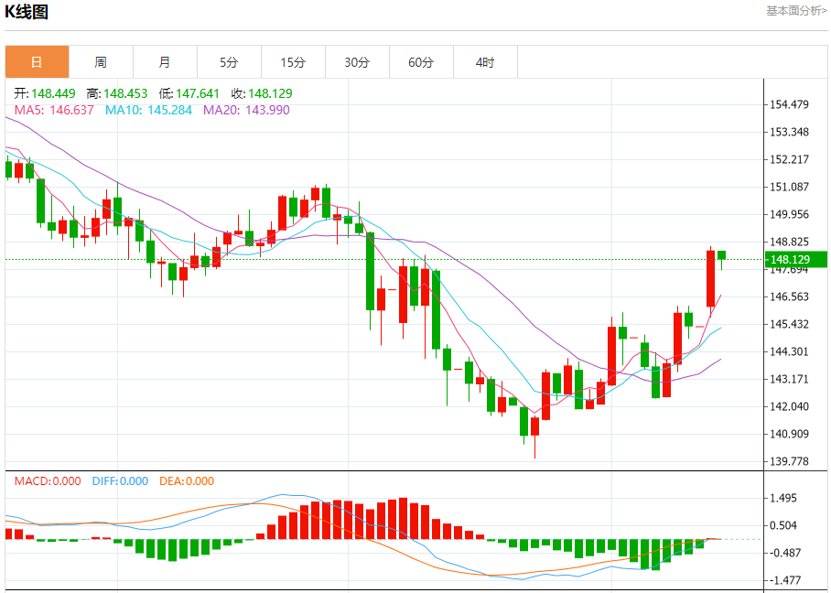Viewport: 831px width, 593px height.
Task: Click the 1.495 MACD axis label
Action: point(783,498)
